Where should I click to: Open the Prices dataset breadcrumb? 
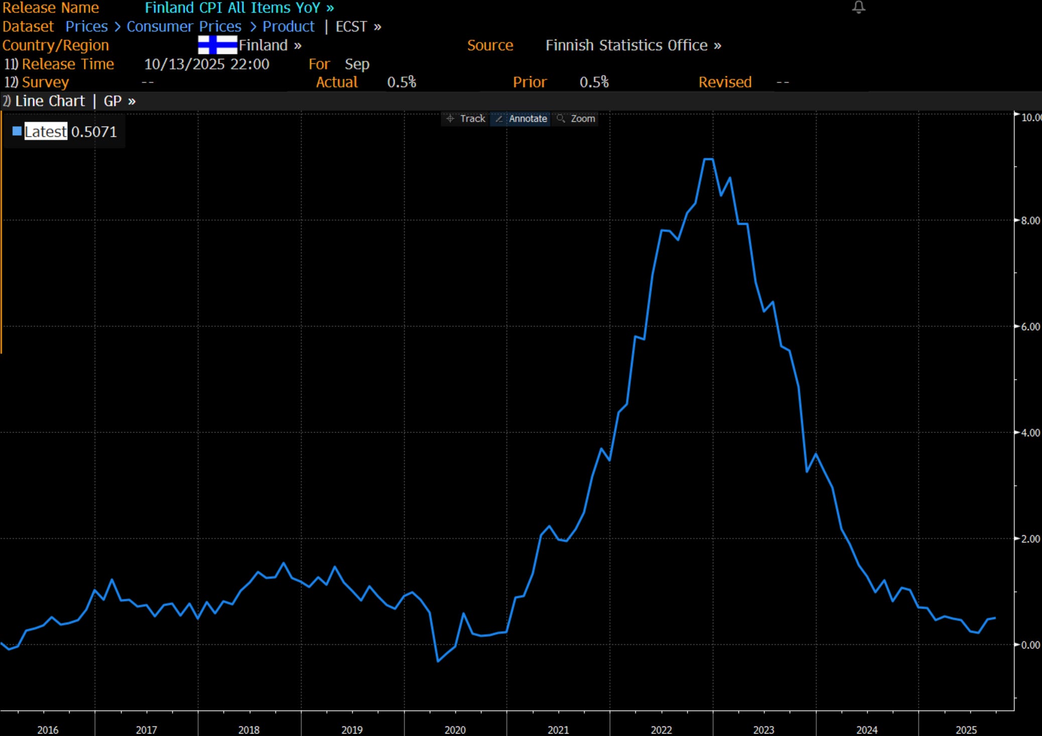[86, 27]
